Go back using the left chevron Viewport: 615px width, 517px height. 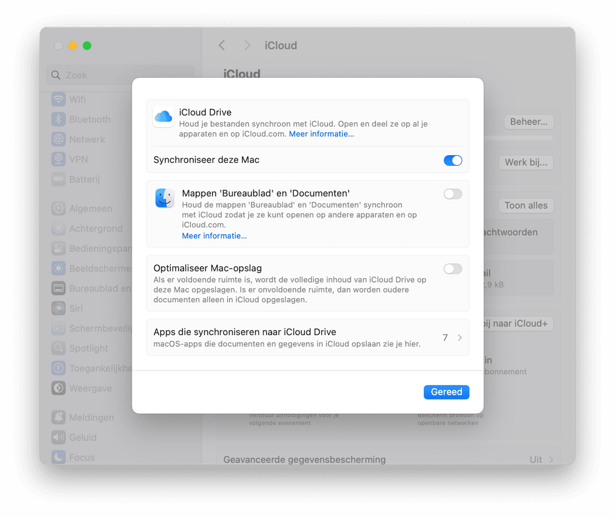tap(222, 45)
